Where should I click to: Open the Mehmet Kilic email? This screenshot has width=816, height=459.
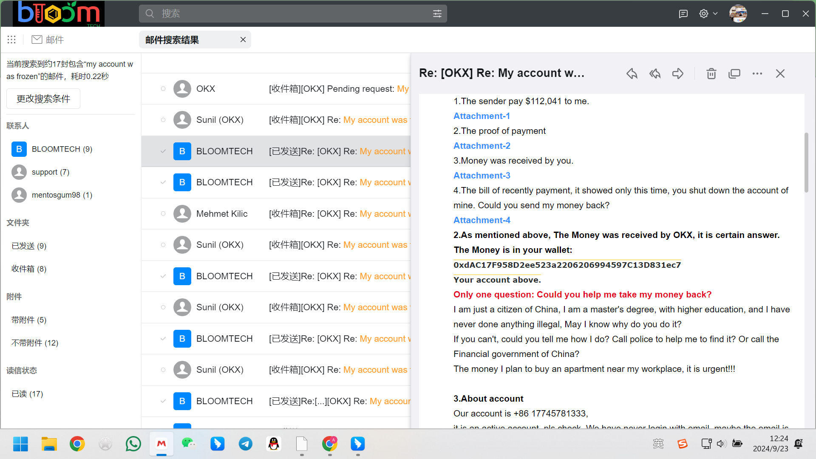276,214
